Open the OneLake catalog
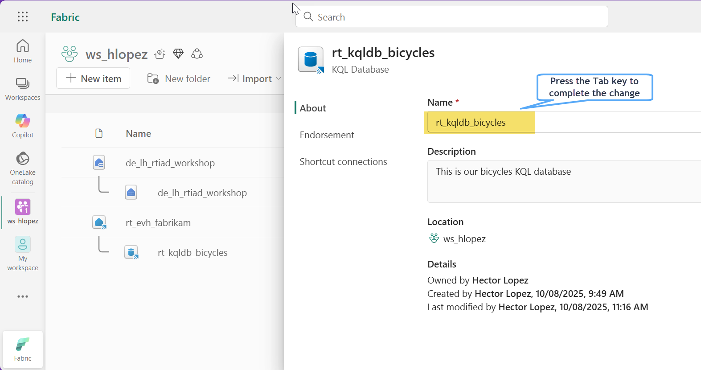Screen dimensions: 701x370 click(23, 168)
